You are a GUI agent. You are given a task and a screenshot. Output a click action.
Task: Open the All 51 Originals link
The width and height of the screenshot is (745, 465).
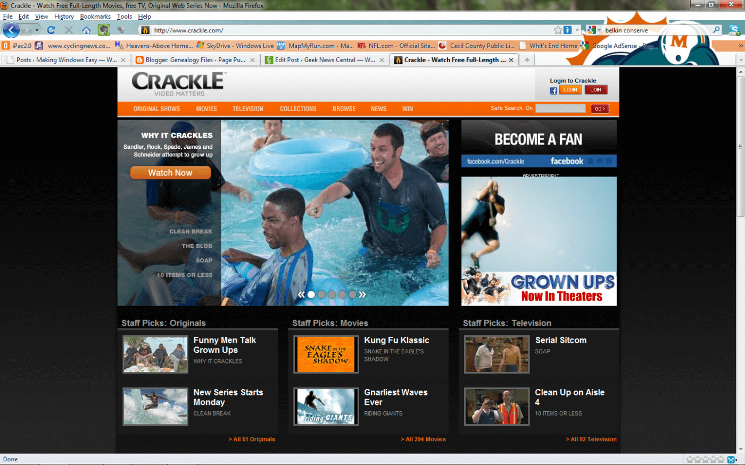(x=252, y=439)
